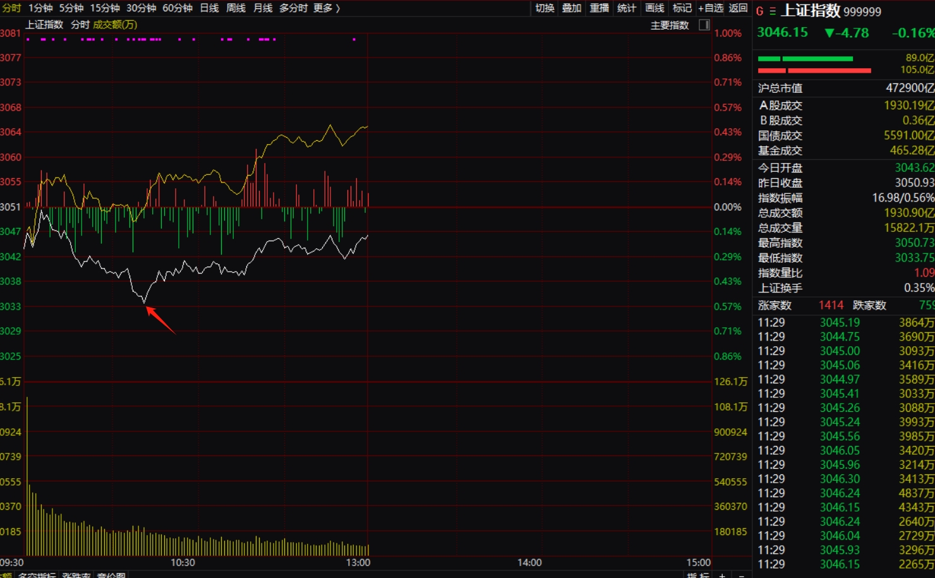Select the 5分钟 chart period
This screenshot has width=935, height=578.
(71, 8)
